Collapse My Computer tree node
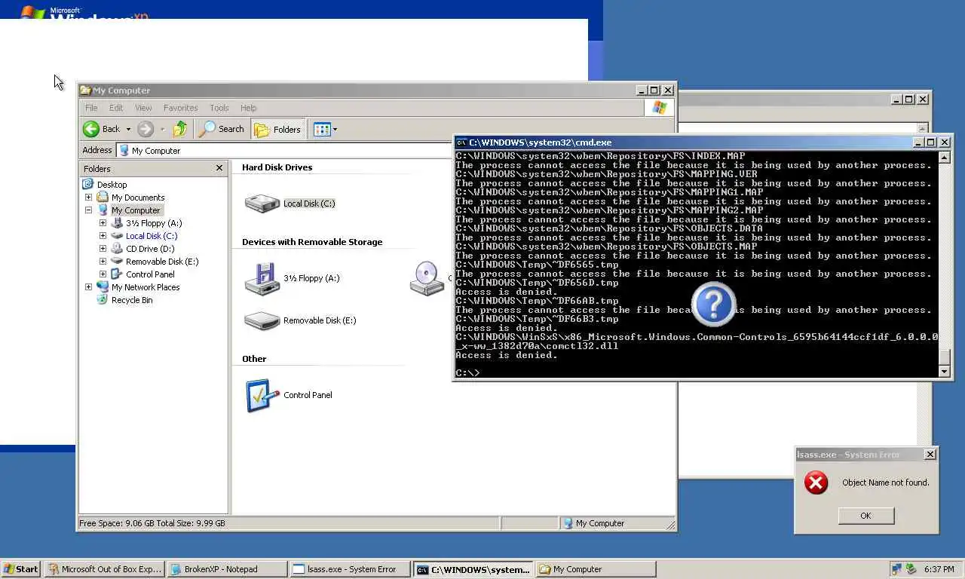 (x=88, y=210)
